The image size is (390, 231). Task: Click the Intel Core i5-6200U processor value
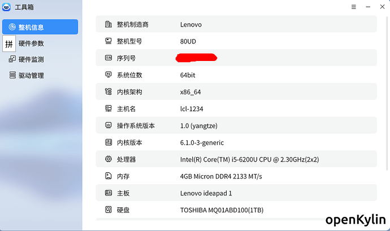[x=249, y=159]
